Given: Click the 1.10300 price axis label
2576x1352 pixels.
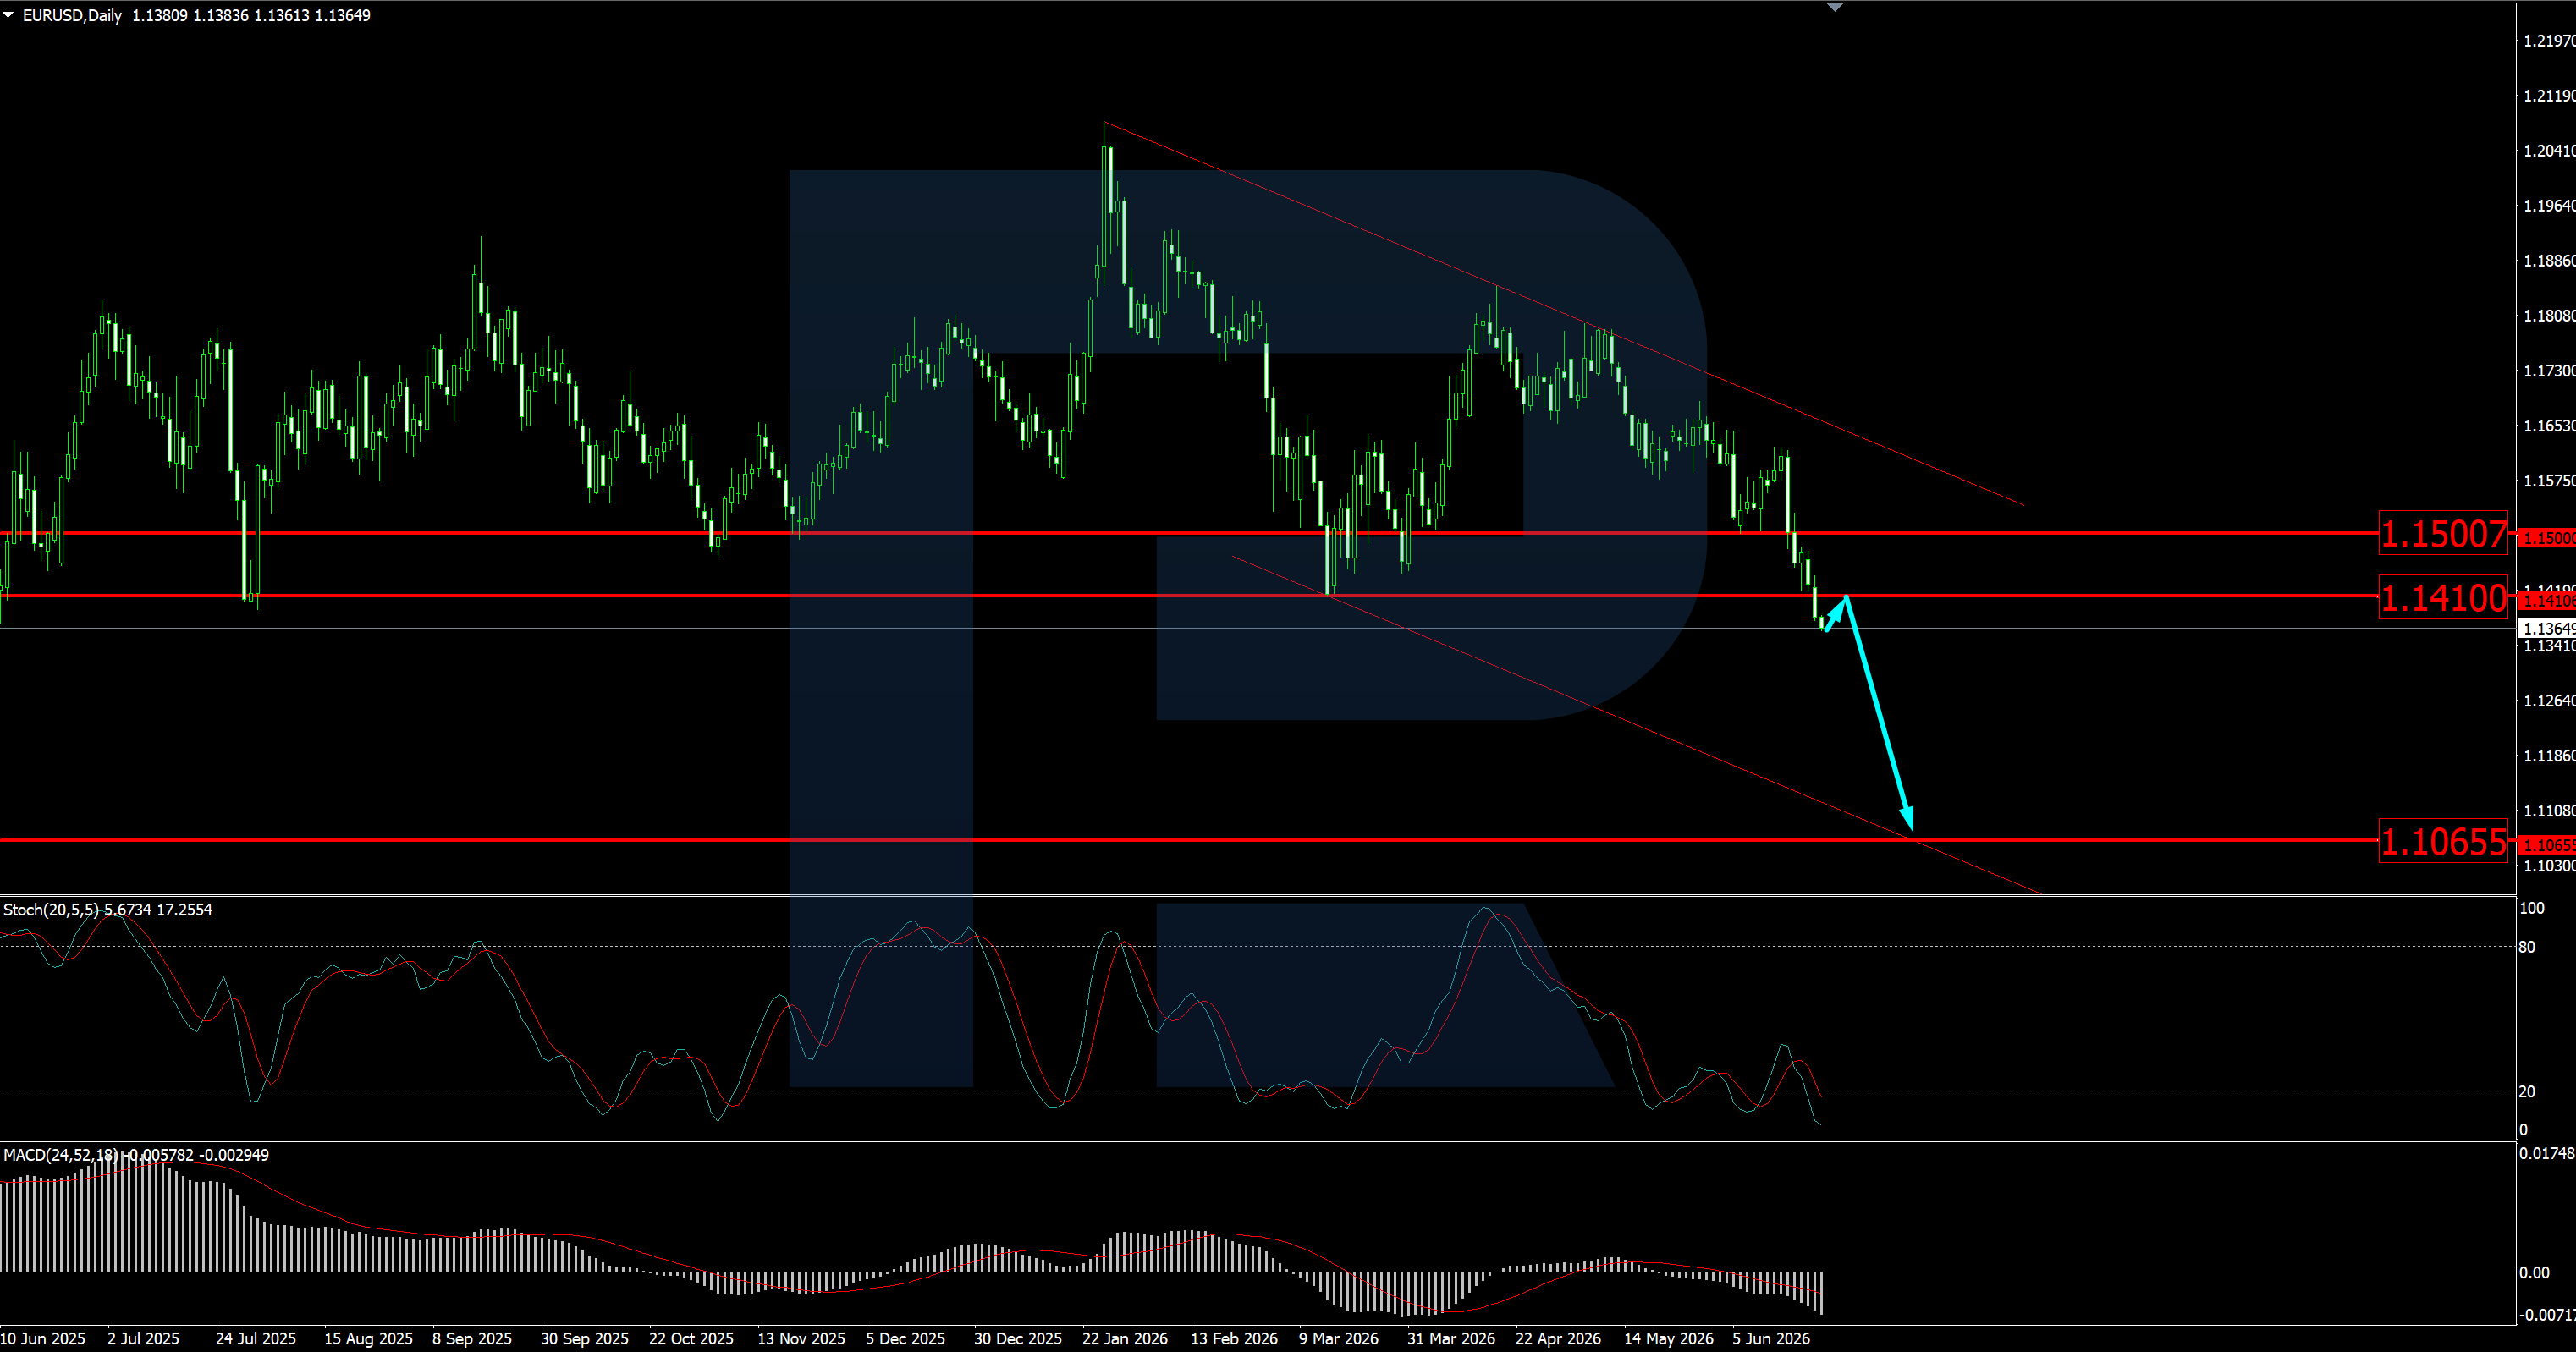Looking at the screenshot, I should [x=2549, y=866].
